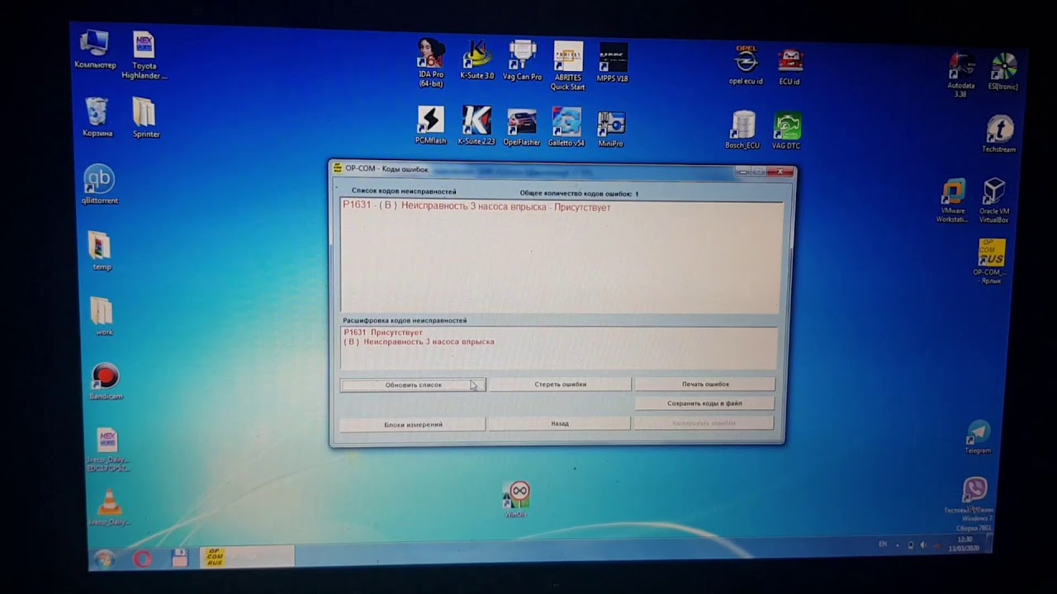The height and width of the screenshot is (594, 1057).
Task: Click Блоки измерений button
Action: pyautogui.click(x=413, y=424)
